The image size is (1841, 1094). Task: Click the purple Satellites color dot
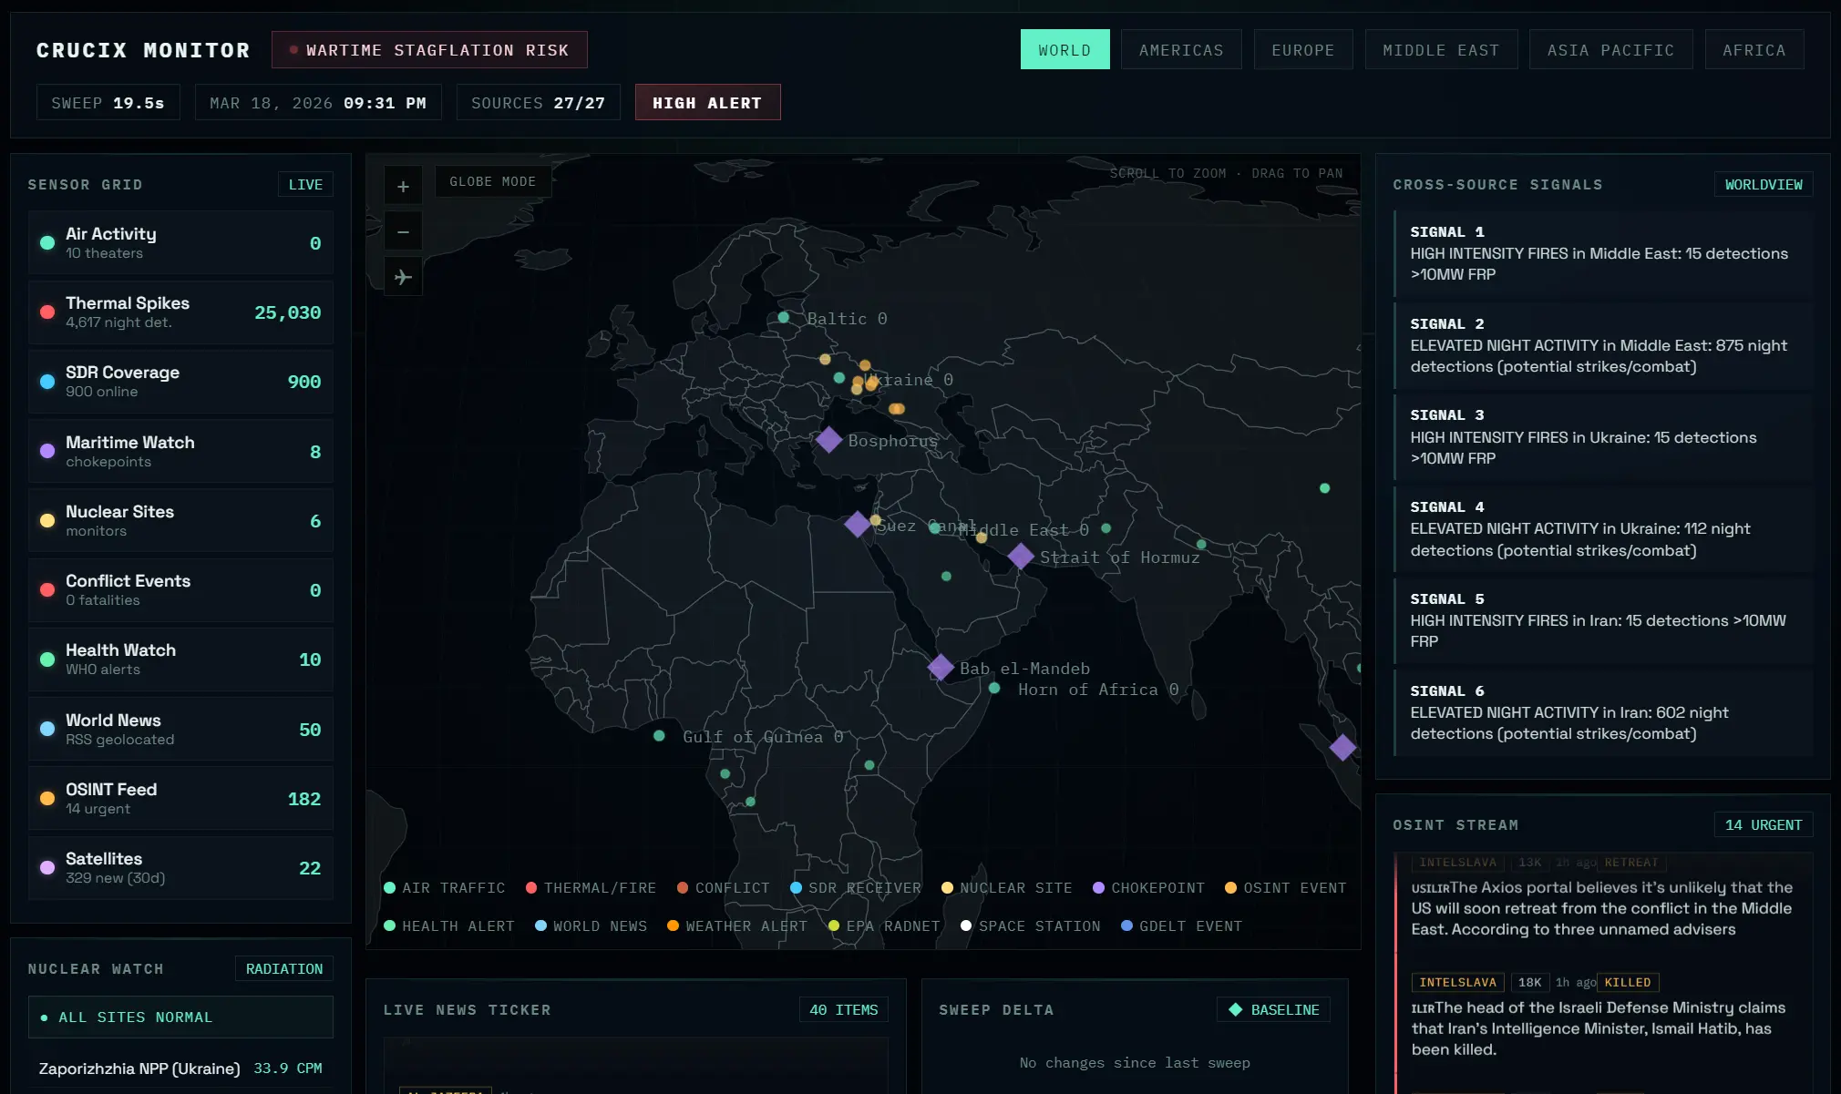coord(46,867)
